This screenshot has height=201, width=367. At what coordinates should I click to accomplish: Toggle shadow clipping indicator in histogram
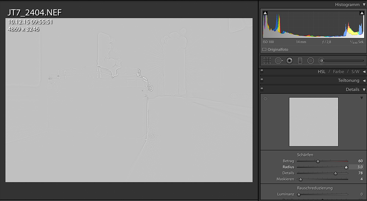click(265, 13)
